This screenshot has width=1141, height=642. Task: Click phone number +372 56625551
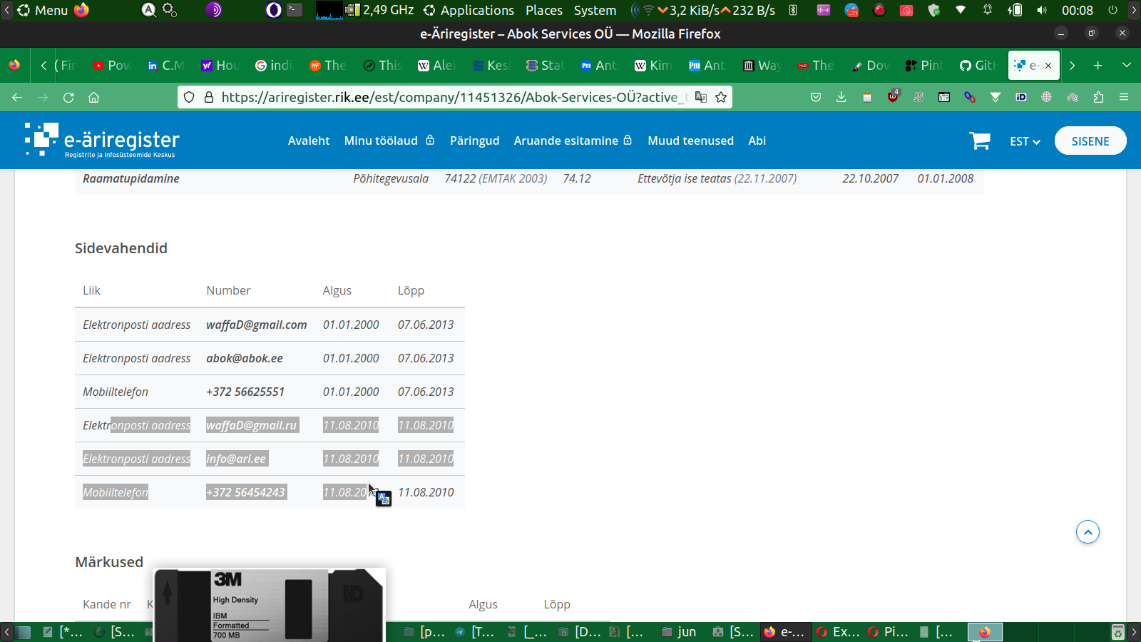[245, 392]
